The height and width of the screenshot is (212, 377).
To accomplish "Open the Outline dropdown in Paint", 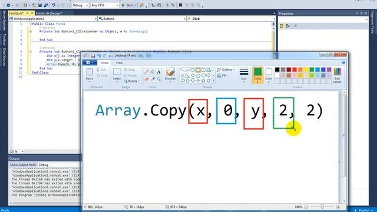I will 226,69.
